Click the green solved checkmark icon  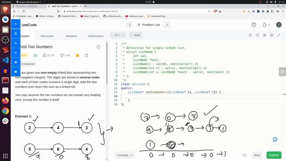click(x=35, y=55)
